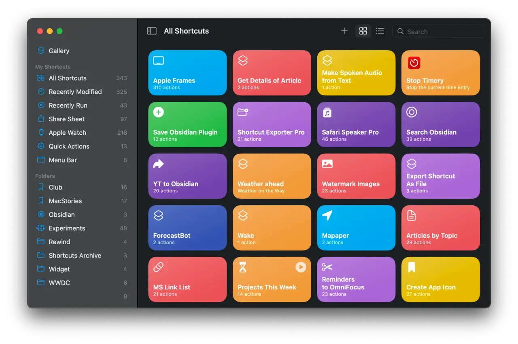Click the document icon on Articles by Topic
The width and height of the screenshot is (518, 344).
[411, 215]
